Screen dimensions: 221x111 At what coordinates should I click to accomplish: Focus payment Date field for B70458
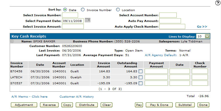tap(180, 71)
